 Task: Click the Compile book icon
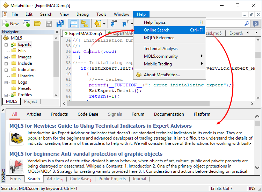click(x=98, y=23)
